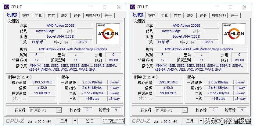Switch to 缓存 tab in right CPU-Z window

click(152, 15)
